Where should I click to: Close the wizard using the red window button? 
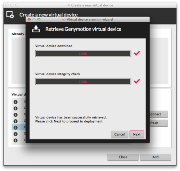(x=29, y=19)
